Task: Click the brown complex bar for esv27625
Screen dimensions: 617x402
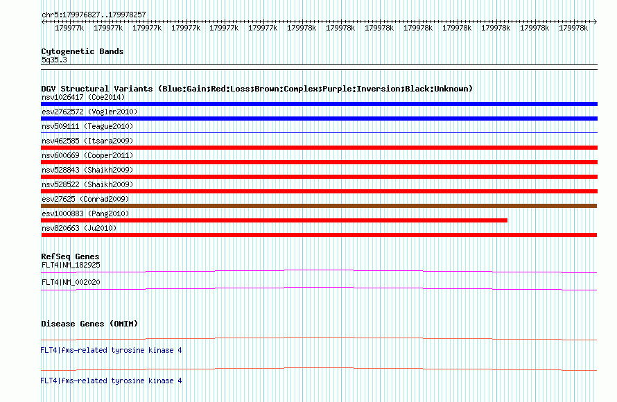Action: point(319,206)
